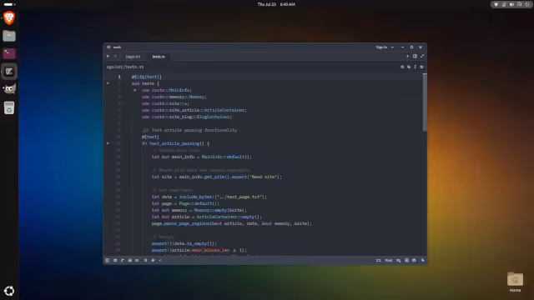Screen dimensions: 534x300
Task: Open the Rust language selector in the status bar
Action: [x=389, y=261]
